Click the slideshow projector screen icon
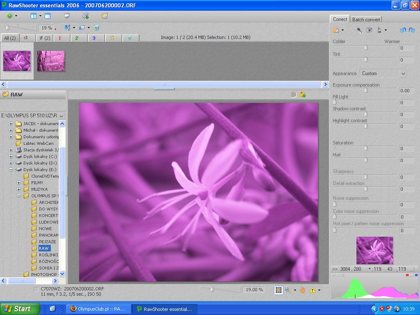420x315 pixels. coord(67,16)
